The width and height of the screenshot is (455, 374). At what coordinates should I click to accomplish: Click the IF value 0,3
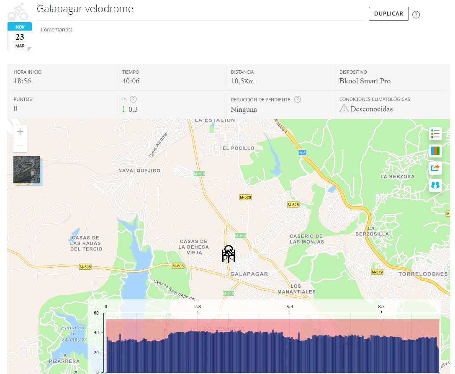133,109
